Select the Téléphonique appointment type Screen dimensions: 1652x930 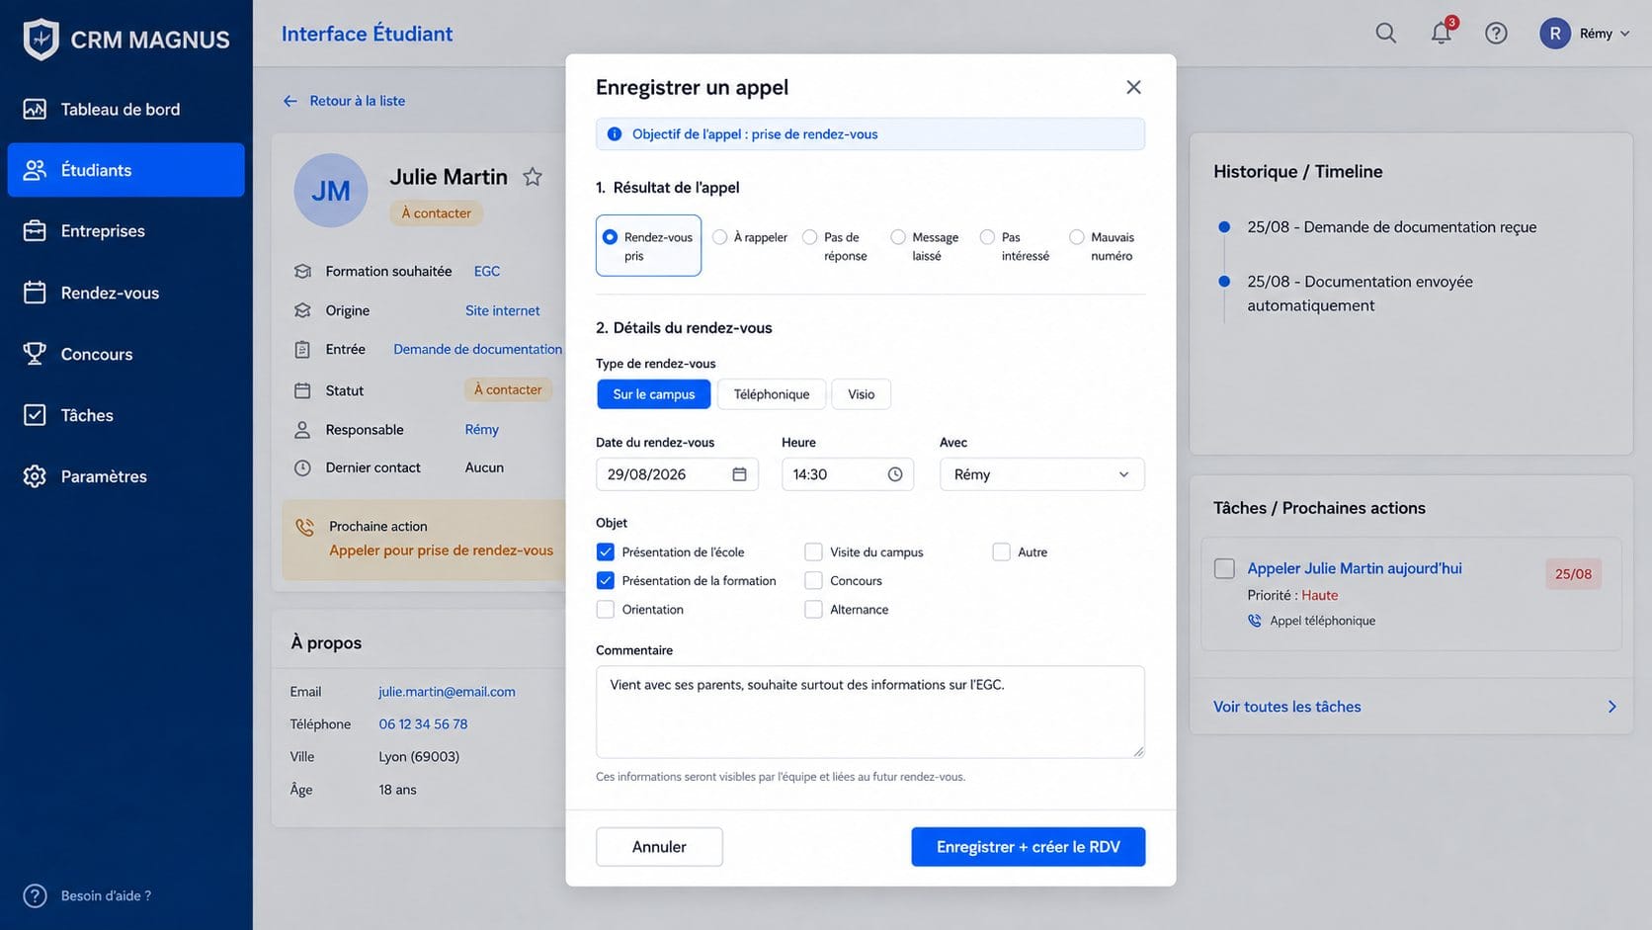point(771,394)
